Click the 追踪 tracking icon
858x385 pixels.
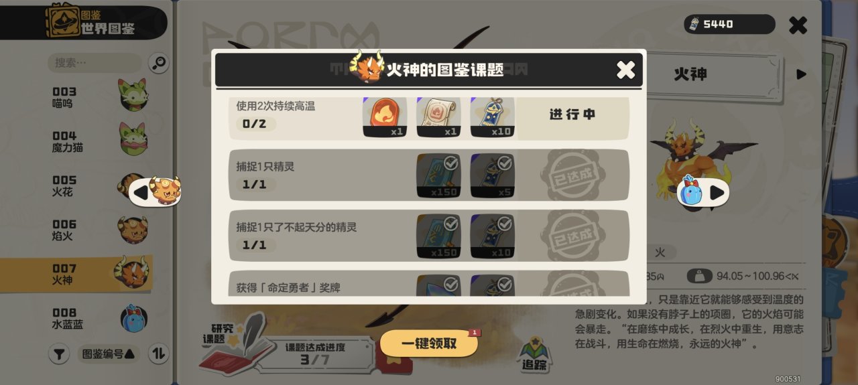tap(535, 354)
